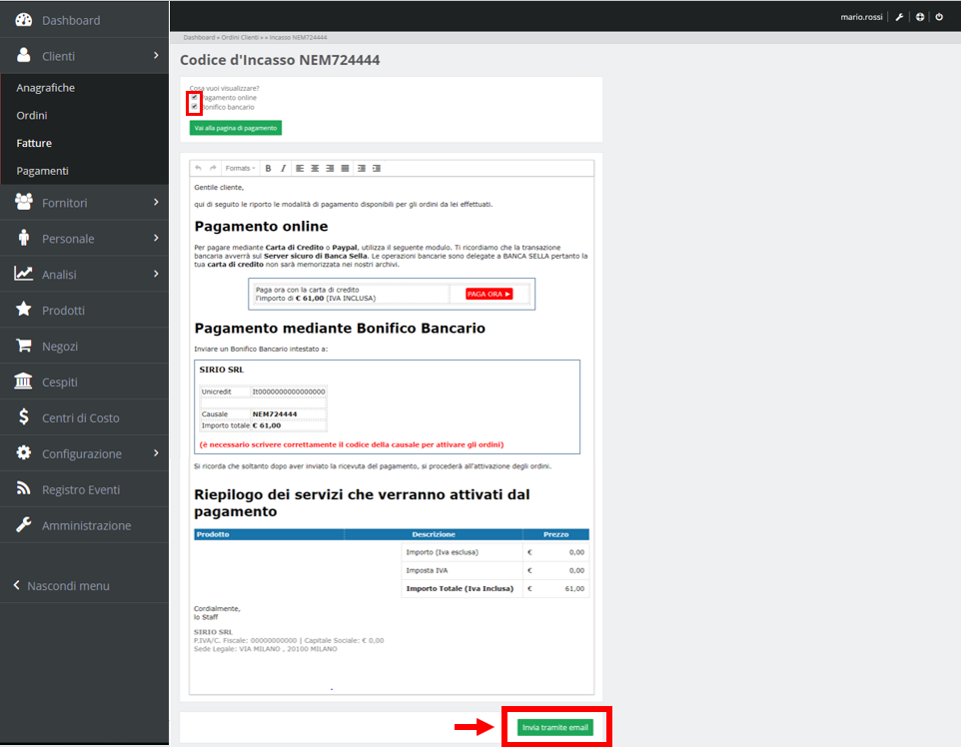
Task: Open Fatture under Clienti menu
Action: coord(34,143)
